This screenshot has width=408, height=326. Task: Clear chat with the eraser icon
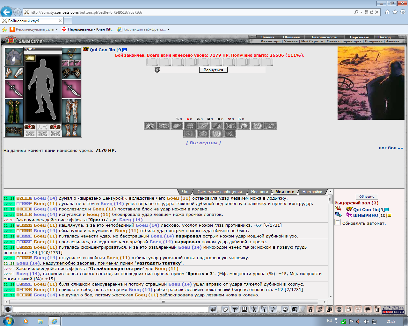click(x=225, y=309)
